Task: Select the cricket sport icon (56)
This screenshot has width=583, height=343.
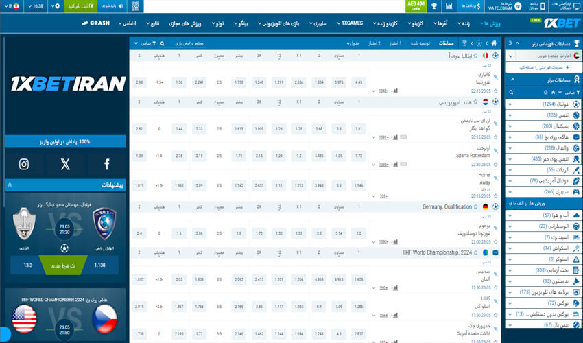Action: click(x=576, y=170)
